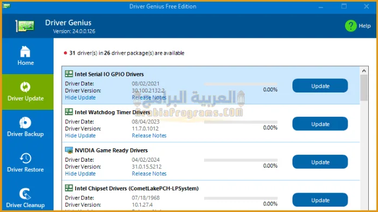Click the Intel Chipset Drivers device icon
This screenshot has height=212, width=378.
[69, 188]
